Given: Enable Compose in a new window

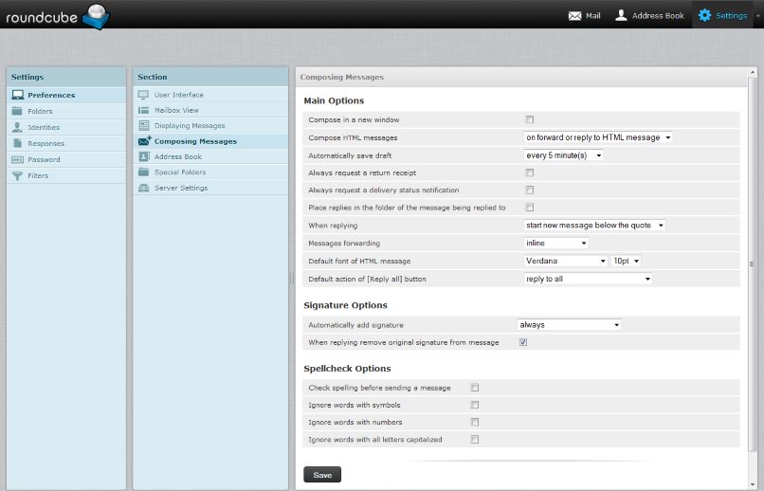Looking at the screenshot, I should click(x=530, y=119).
